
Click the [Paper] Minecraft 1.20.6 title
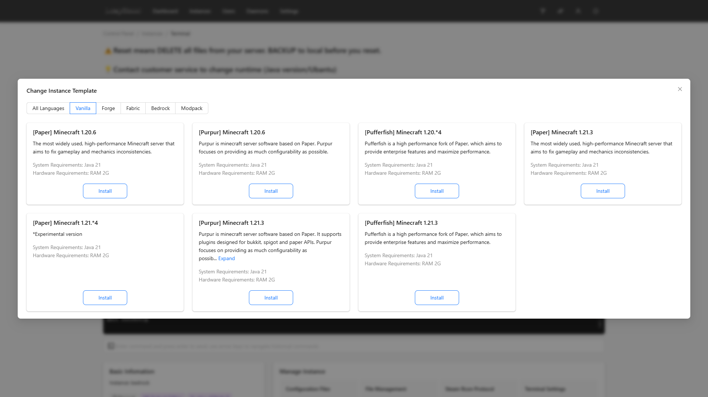(65, 132)
